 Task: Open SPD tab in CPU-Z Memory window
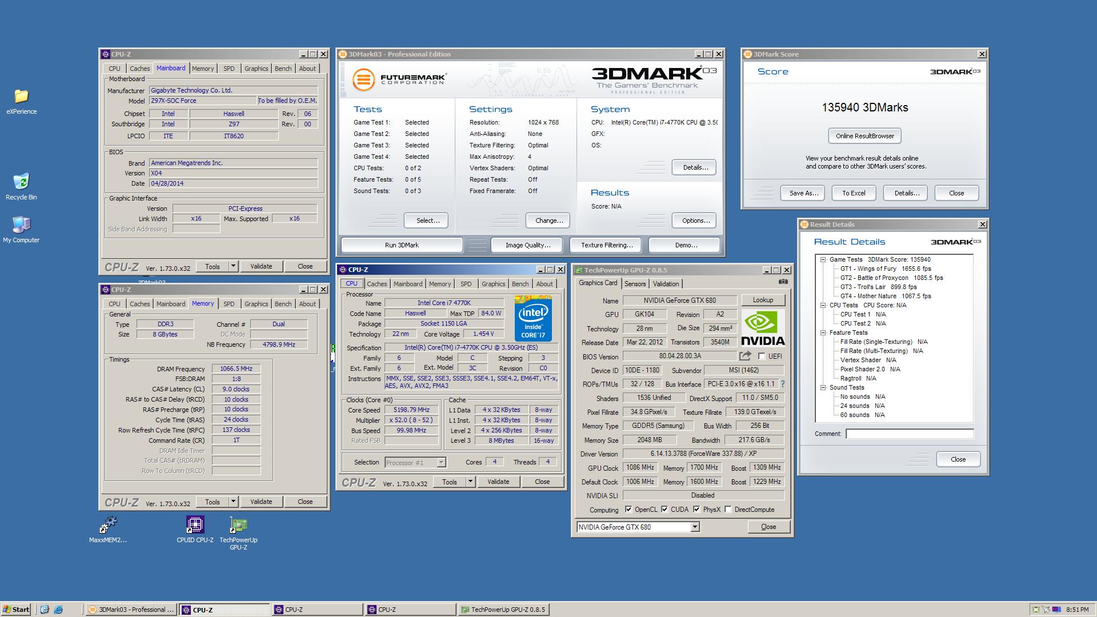coord(229,304)
